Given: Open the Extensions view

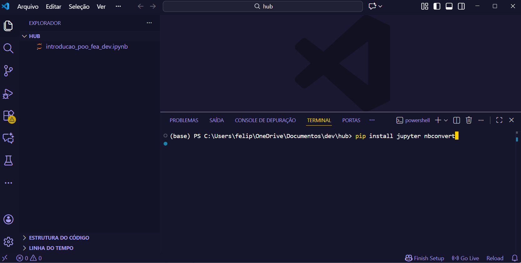Looking at the screenshot, I should pyautogui.click(x=8, y=116).
